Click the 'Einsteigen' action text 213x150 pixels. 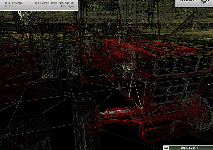pos(68,6)
